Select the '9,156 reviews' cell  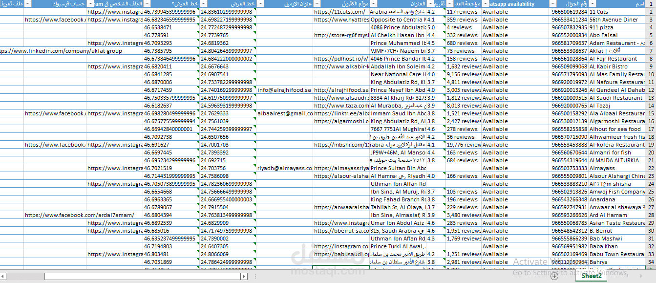click(x=464, y=74)
